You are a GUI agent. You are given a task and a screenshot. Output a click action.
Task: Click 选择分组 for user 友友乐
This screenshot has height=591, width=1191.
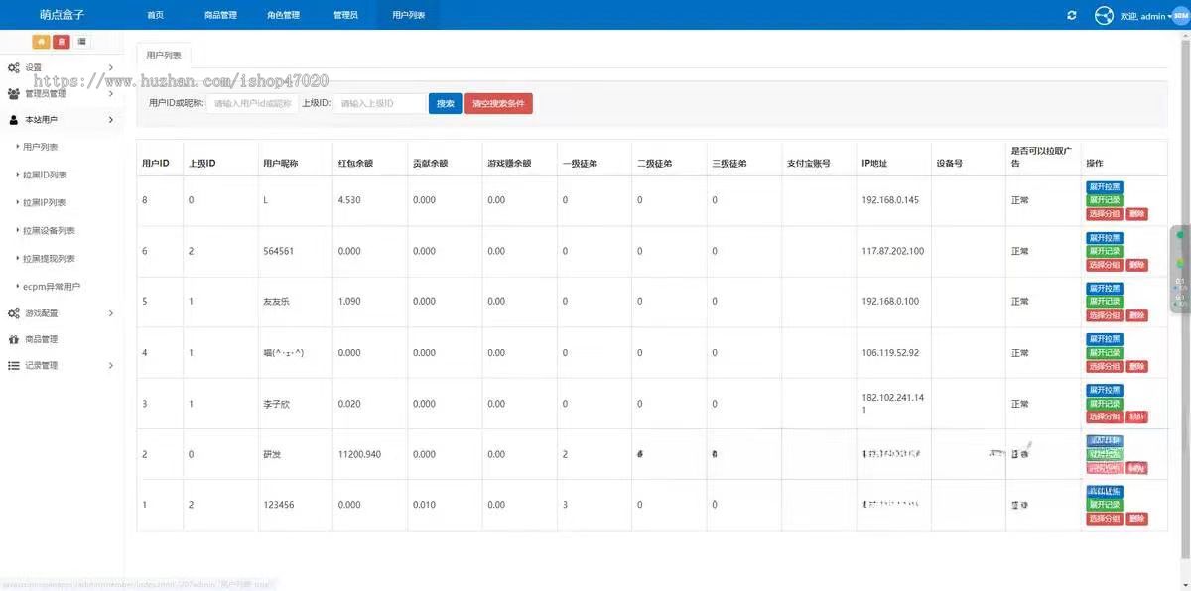[x=1105, y=315]
